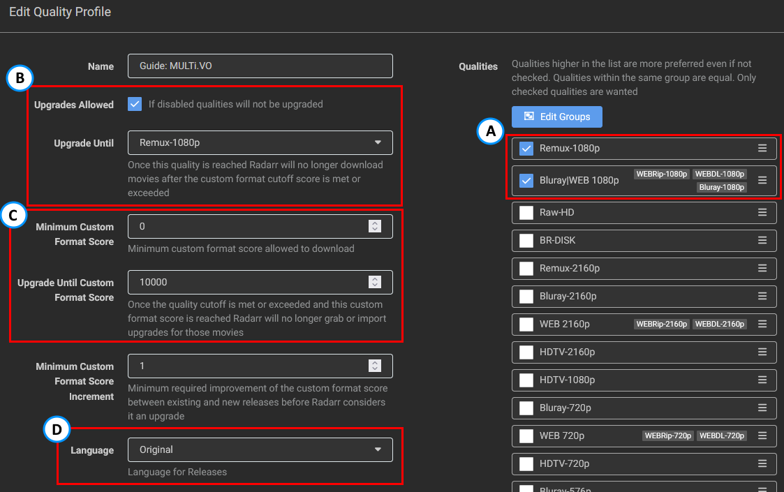Click stepper arrows on Minimum Custom Format Score Increment
The image size is (784, 492).
tap(375, 366)
